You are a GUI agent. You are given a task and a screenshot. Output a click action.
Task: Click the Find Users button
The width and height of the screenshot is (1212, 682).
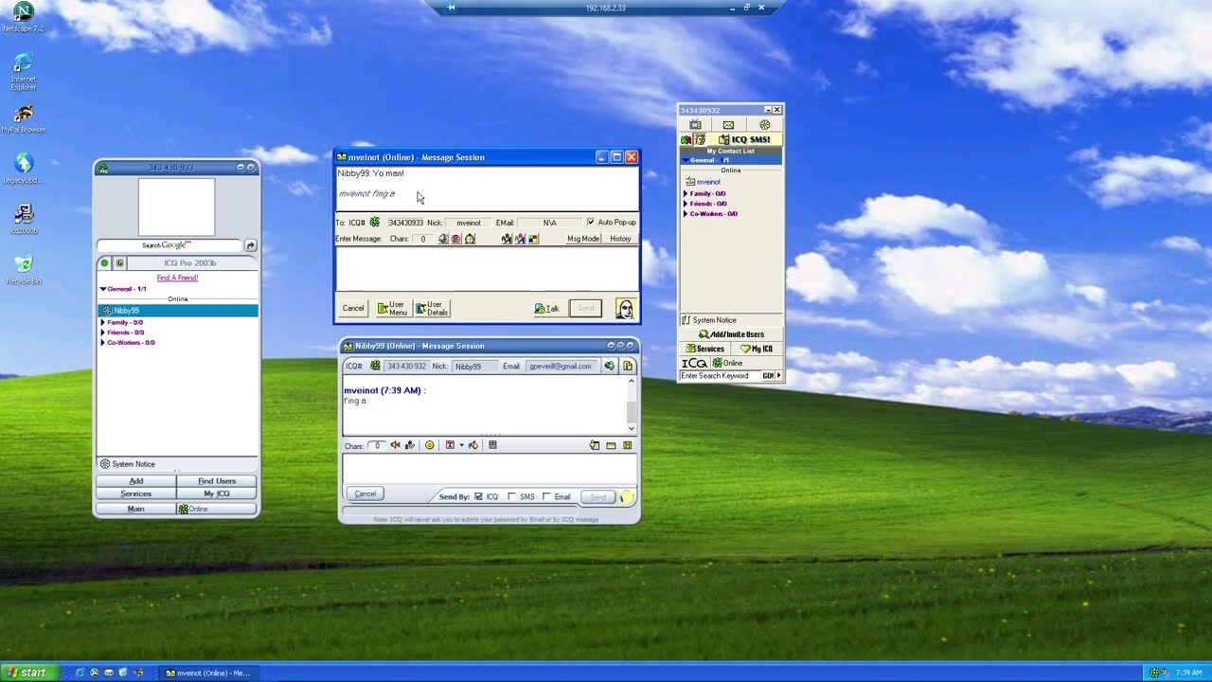coord(217,481)
